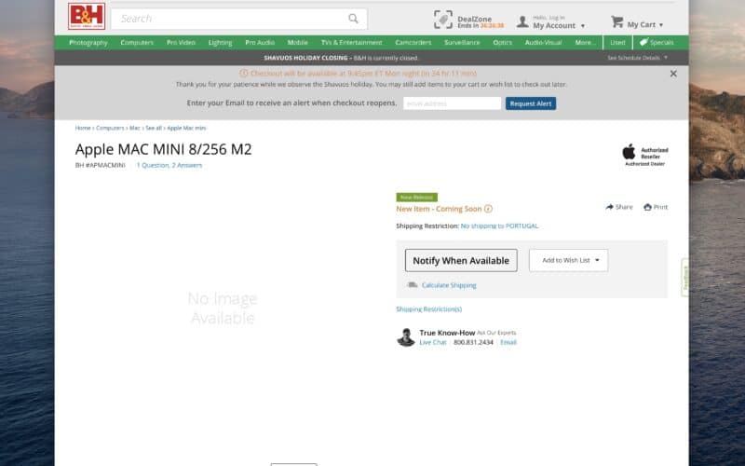Click the Apple MAC MINI 8/256 M2 title
745x466 pixels.
pos(164,149)
